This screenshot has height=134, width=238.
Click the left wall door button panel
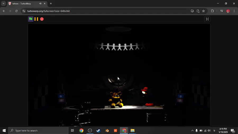tap(61, 98)
